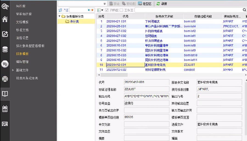Open the edit note sidebar icon
This screenshot has height=141, width=247.
[x=5, y=34]
